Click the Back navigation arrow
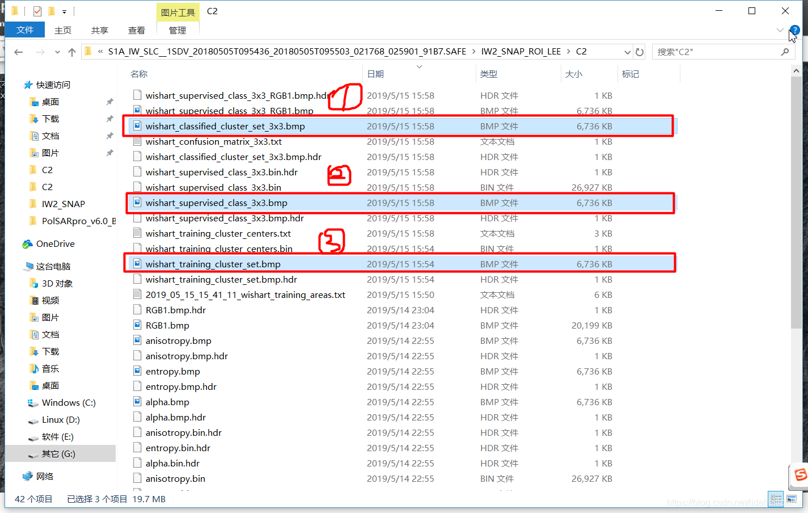This screenshot has width=808, height=513. coord(19,52)
